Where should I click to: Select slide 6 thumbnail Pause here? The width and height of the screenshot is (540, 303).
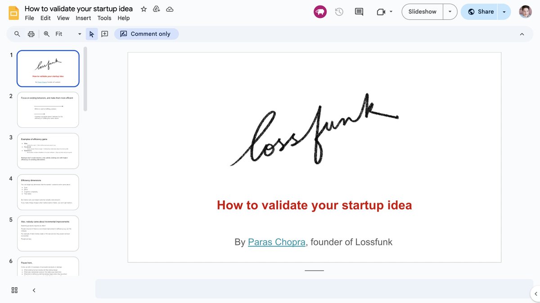click(48, 266)
